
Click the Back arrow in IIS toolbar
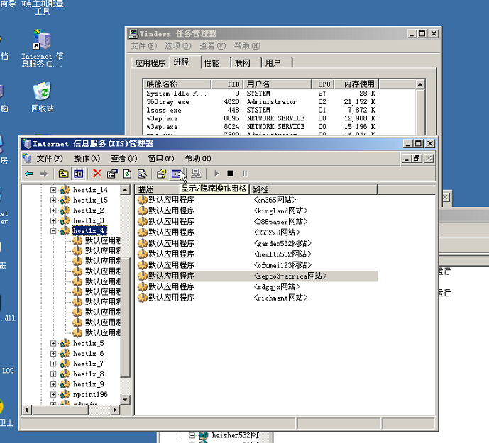tap(28, 174)
